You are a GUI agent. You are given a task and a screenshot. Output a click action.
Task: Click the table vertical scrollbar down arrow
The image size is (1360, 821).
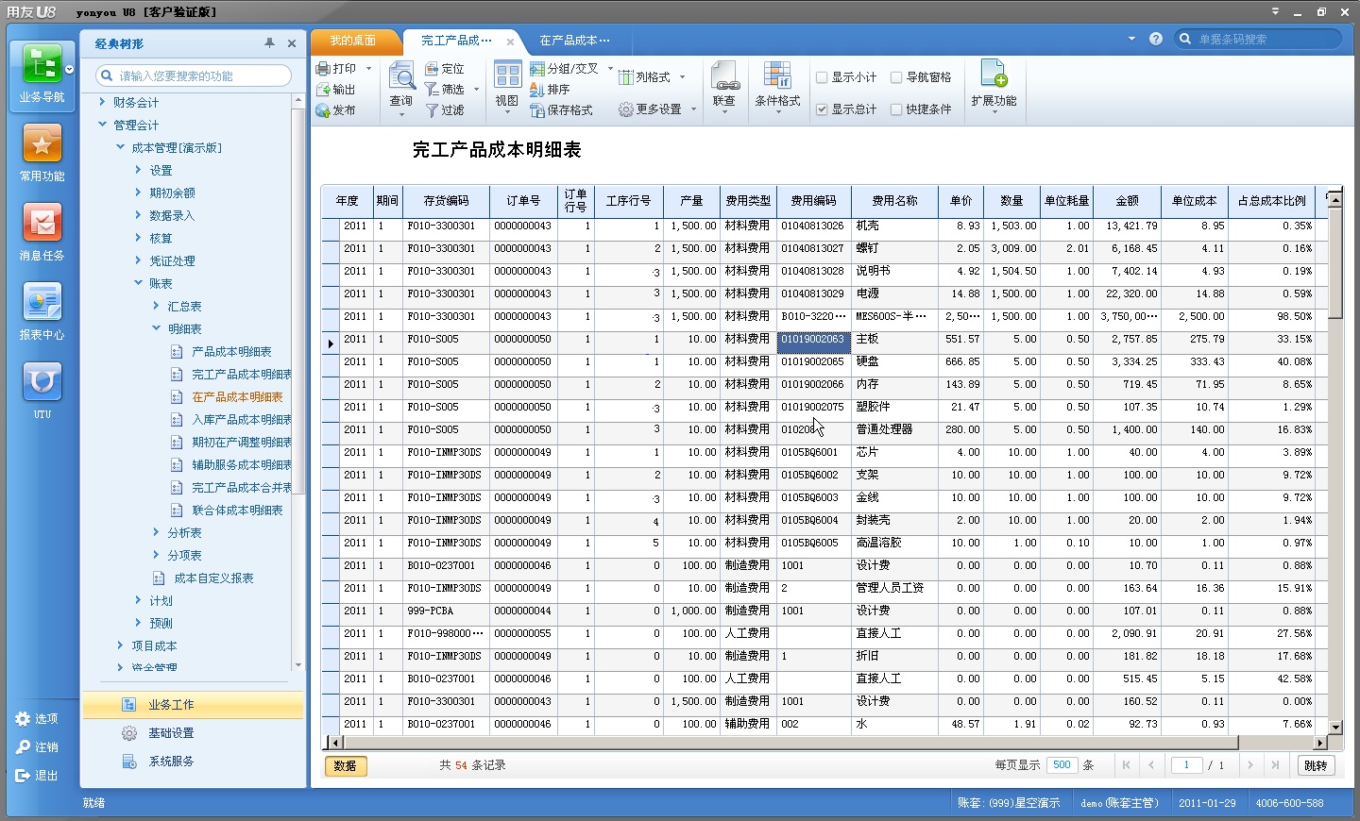(x=1335, y=728)
